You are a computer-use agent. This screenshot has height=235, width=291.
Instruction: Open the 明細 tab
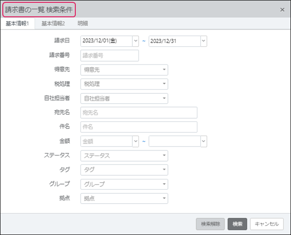(x=82, y=23)
